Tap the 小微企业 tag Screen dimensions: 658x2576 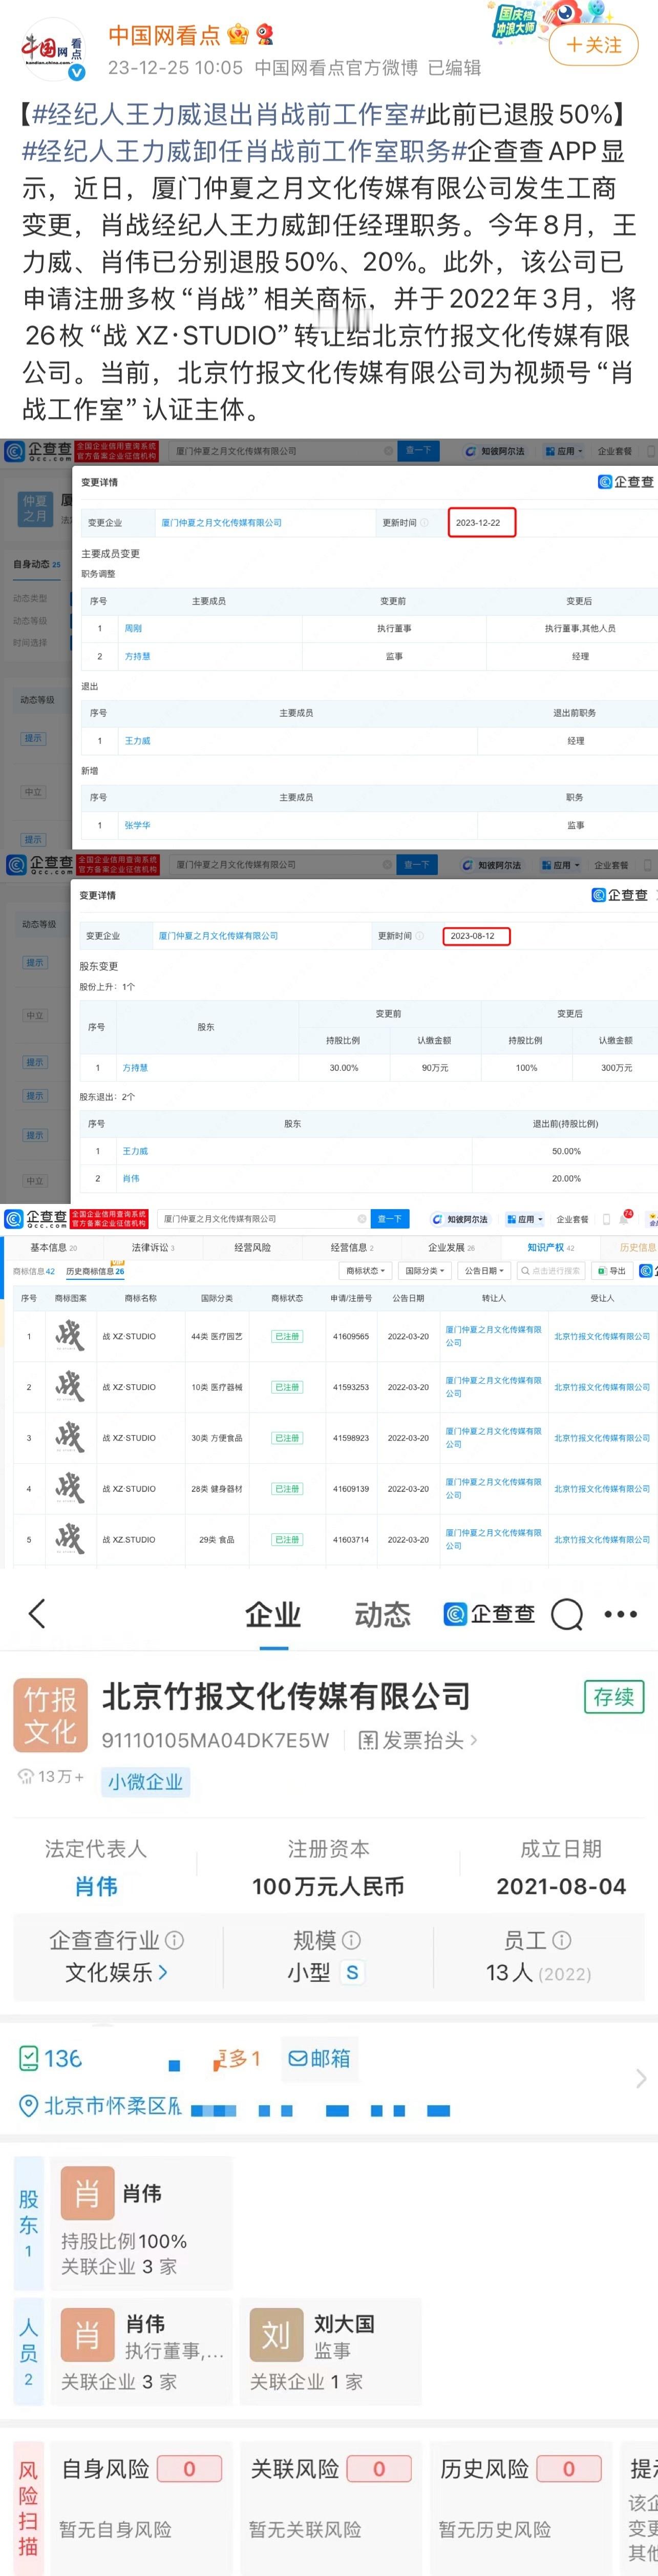click(x=146, y=1782)
